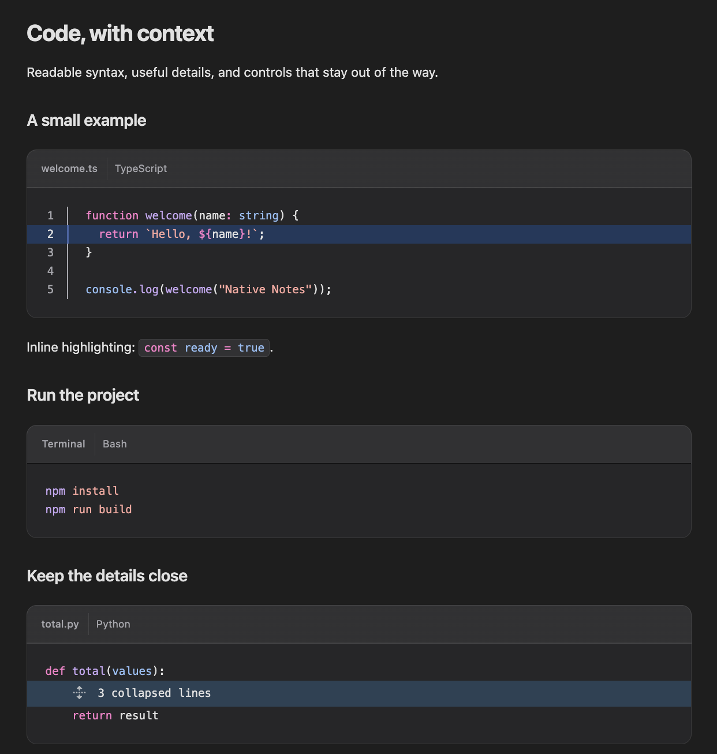Click the "def total(values):" line

click(x=105, y=671)
